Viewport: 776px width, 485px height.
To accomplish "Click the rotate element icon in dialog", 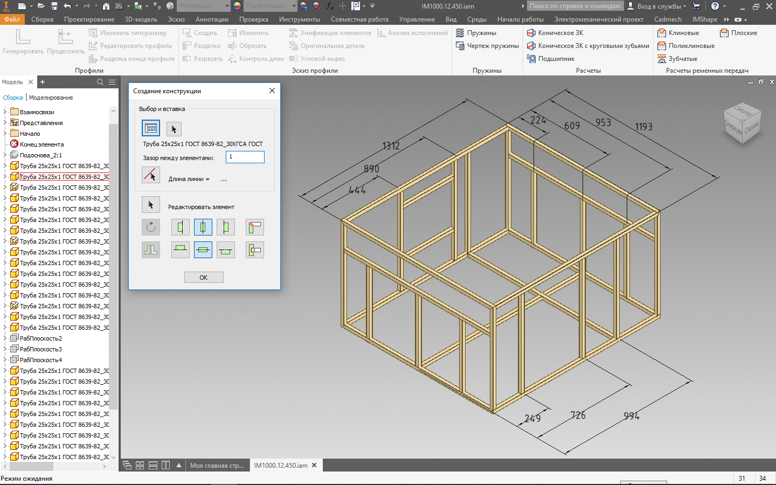I will point(151,227).
